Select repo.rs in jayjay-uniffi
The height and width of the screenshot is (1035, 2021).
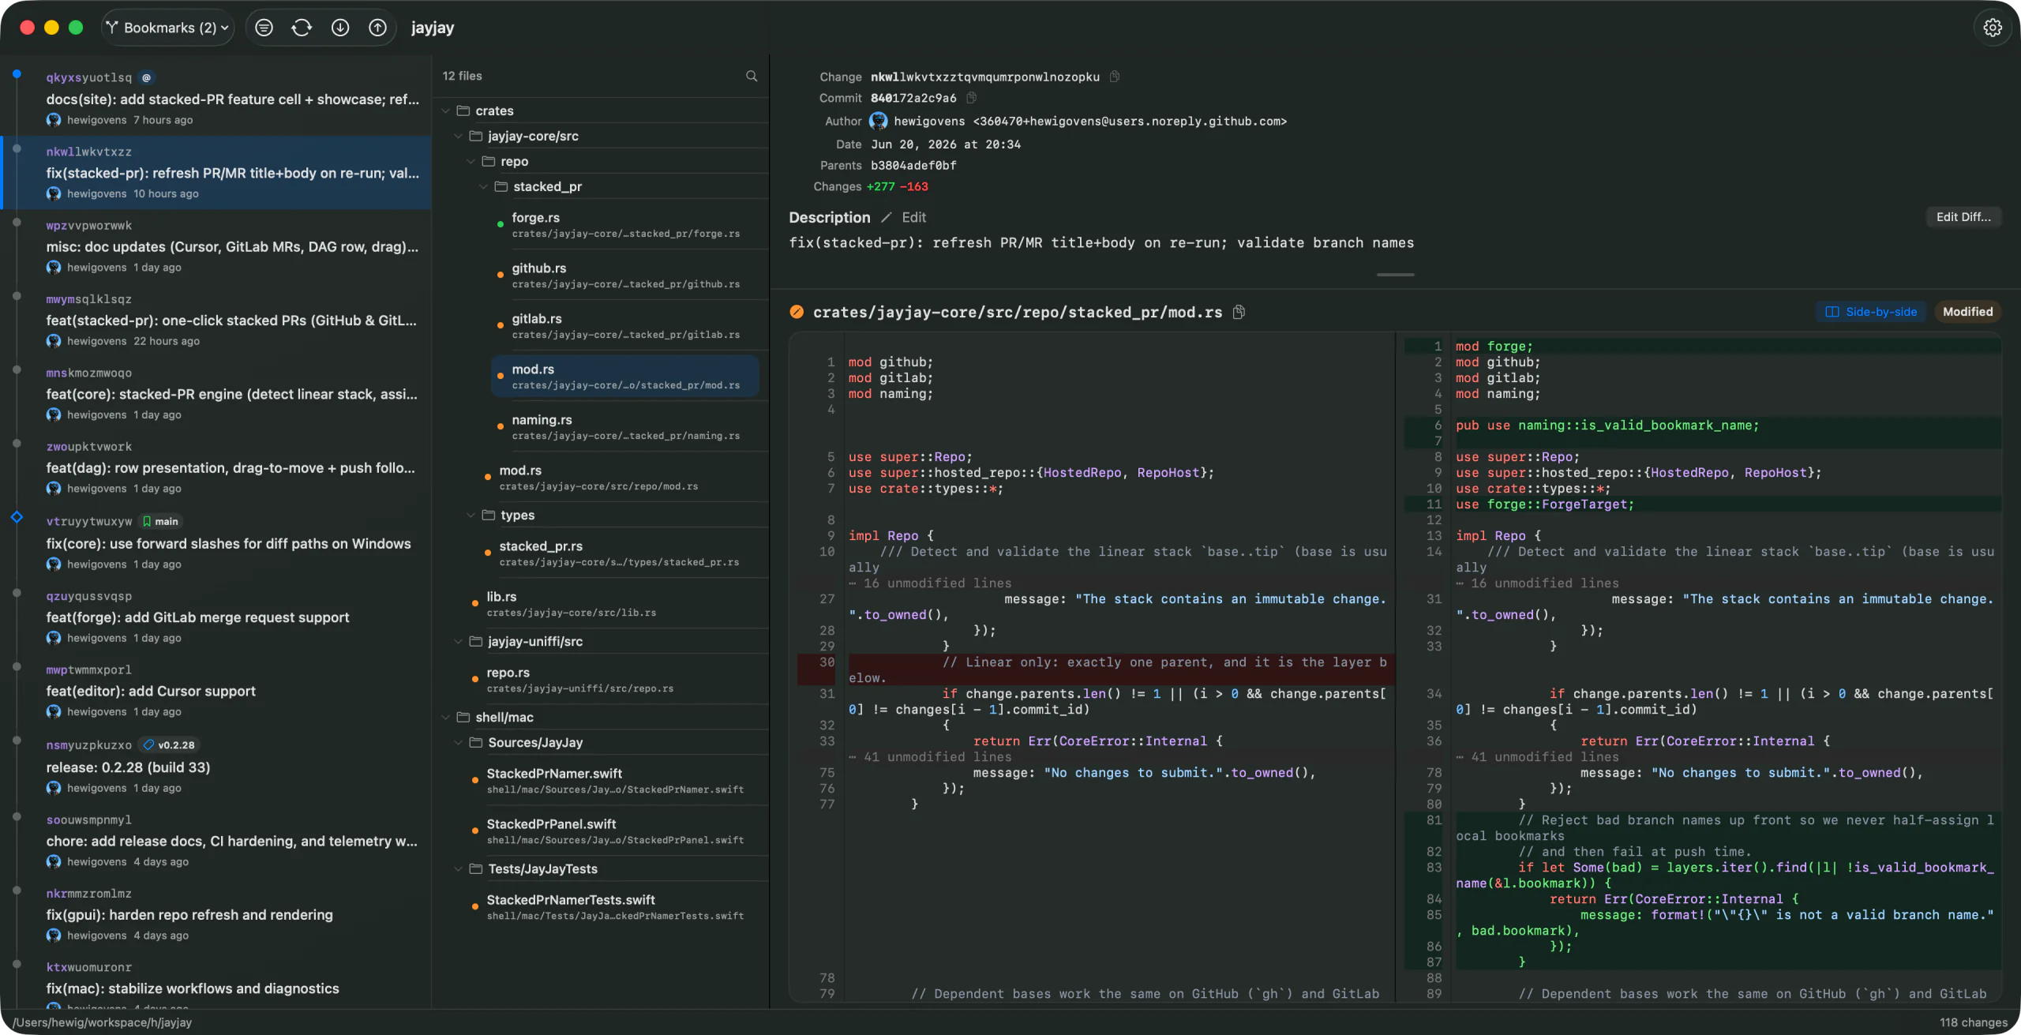coord(613,680)
